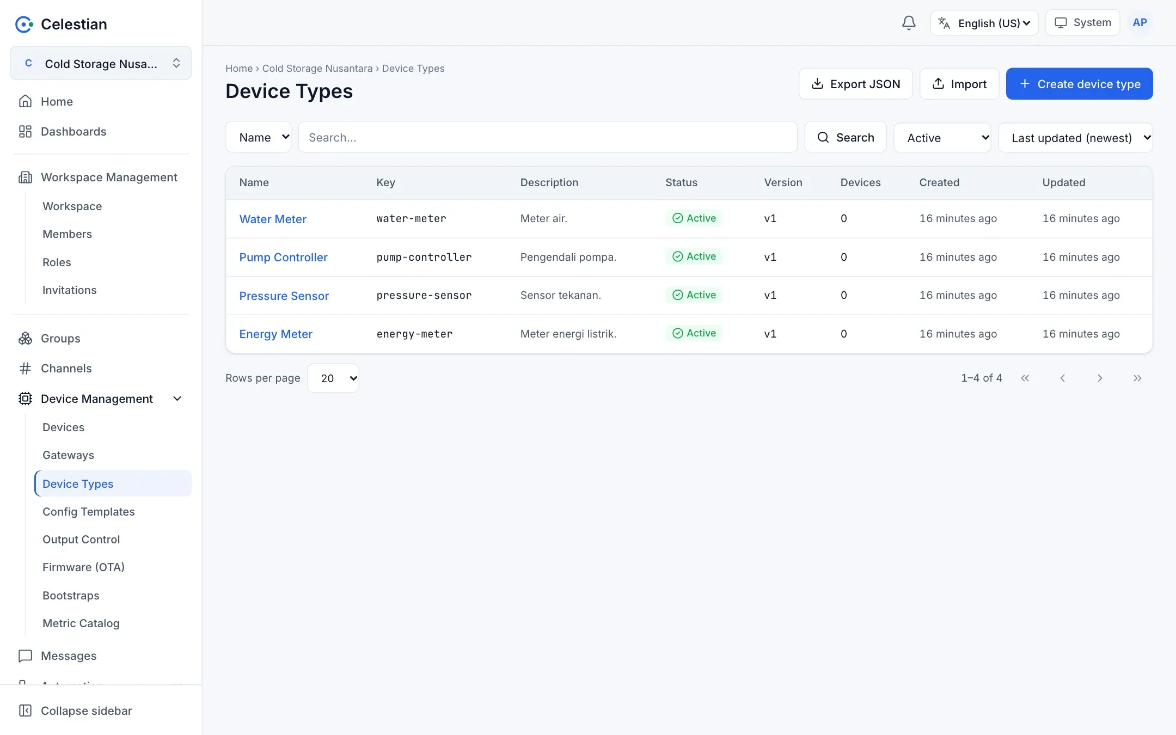Click the Celestian logo icon

pyautogui.click(x=24, y=24)
